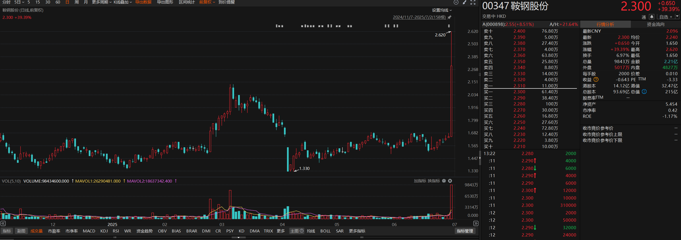Click 导出图形 to export chart image
This screenshot has height=240, width=681.
click(x=165, y=2)
